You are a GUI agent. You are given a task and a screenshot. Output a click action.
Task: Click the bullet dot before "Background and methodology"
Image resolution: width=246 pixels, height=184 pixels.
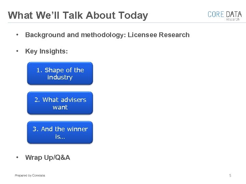point(16,35)
